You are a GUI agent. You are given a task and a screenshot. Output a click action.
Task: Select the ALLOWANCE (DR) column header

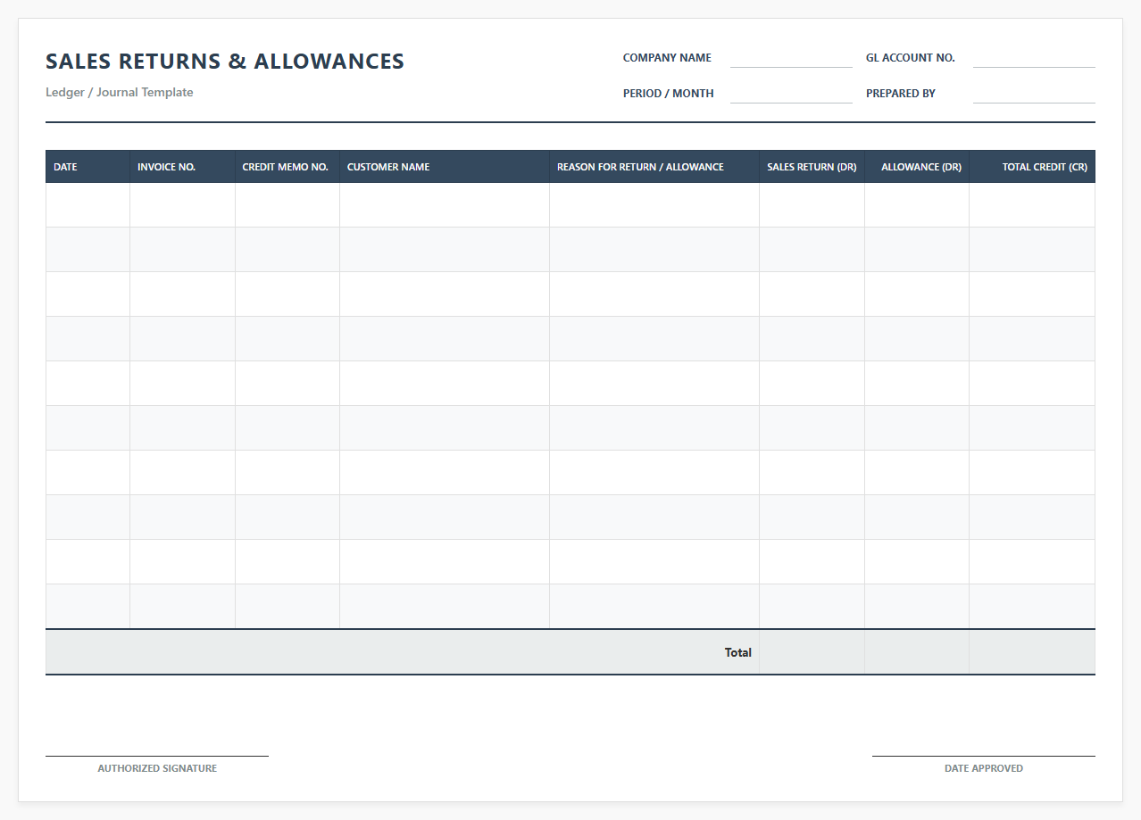coord(917,167)
